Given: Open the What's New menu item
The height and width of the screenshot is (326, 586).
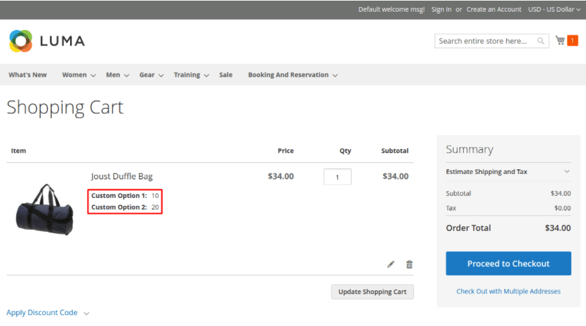Looking at the screenshot, I should [x=28, y=75].
